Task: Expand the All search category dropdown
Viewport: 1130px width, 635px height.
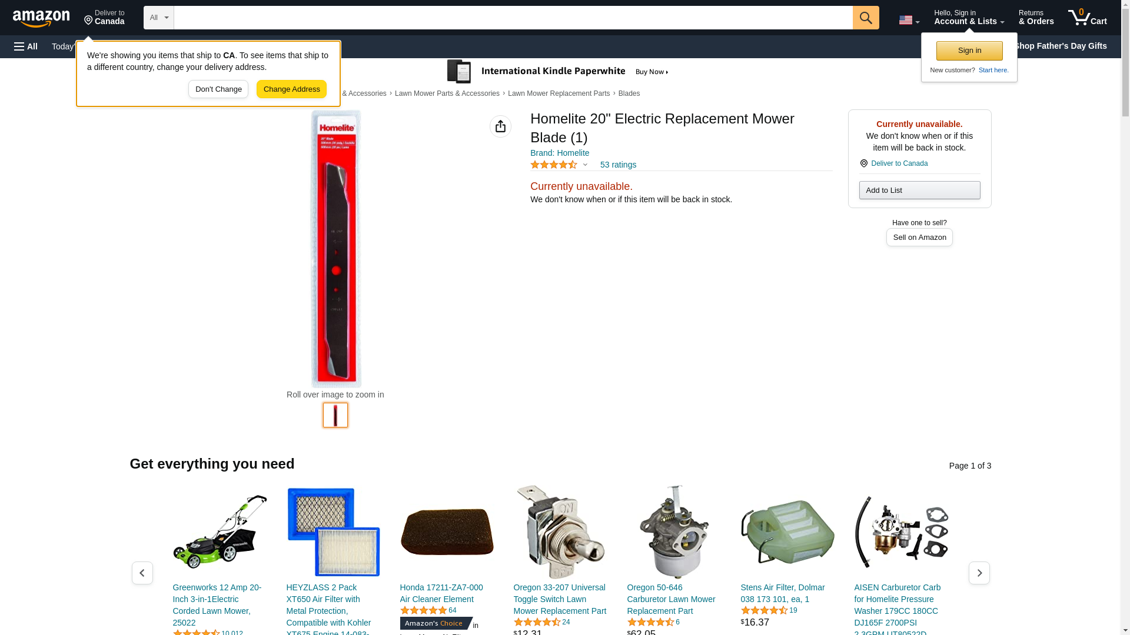Action: coord(159,18)
